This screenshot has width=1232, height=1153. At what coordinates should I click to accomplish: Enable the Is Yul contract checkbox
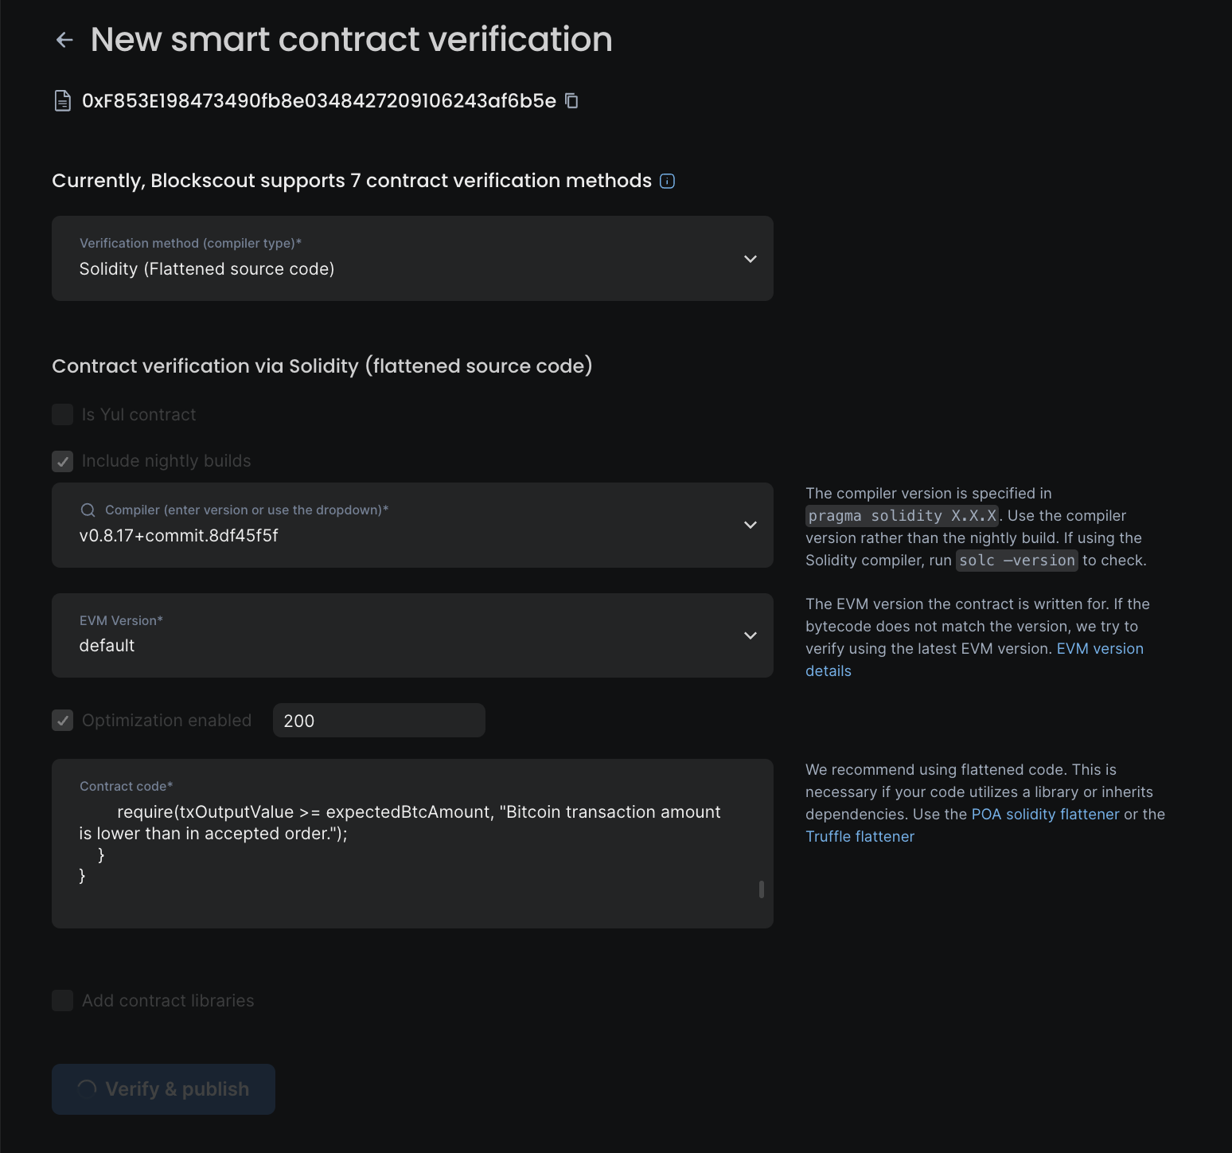(62, 414)
